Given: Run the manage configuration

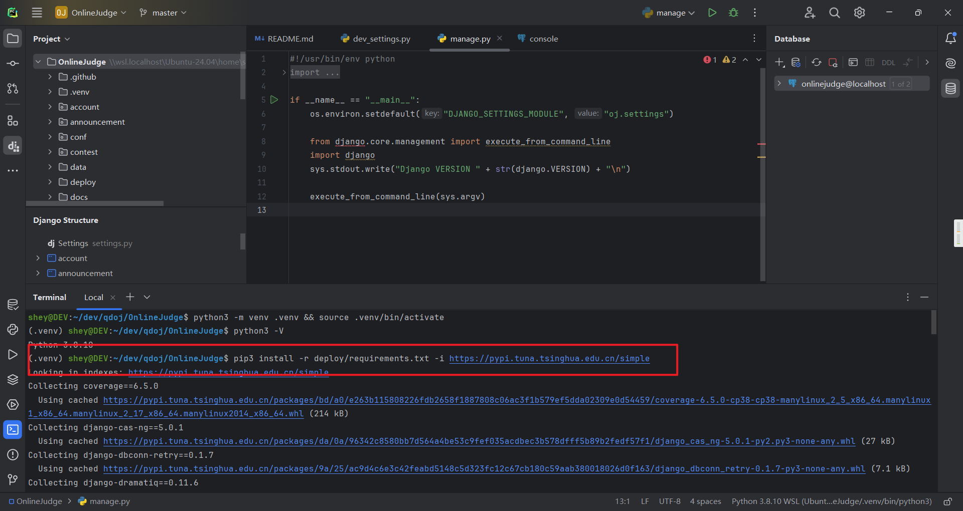Looking at the screenshot, I should (x=712, y=13).
